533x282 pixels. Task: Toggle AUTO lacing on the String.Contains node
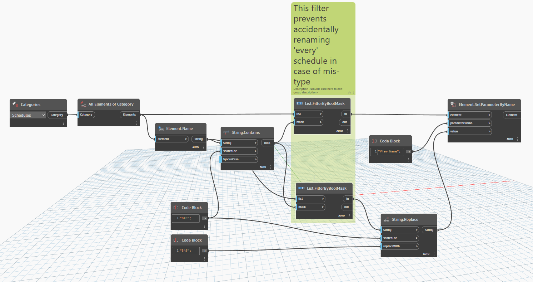(263, 166)
